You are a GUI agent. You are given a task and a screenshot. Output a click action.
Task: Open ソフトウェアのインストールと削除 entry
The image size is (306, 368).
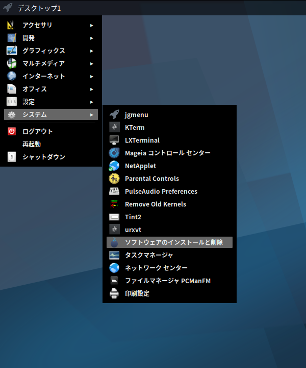click(169, 242)
